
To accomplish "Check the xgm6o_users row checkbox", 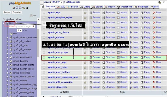I will pos(44,57).
